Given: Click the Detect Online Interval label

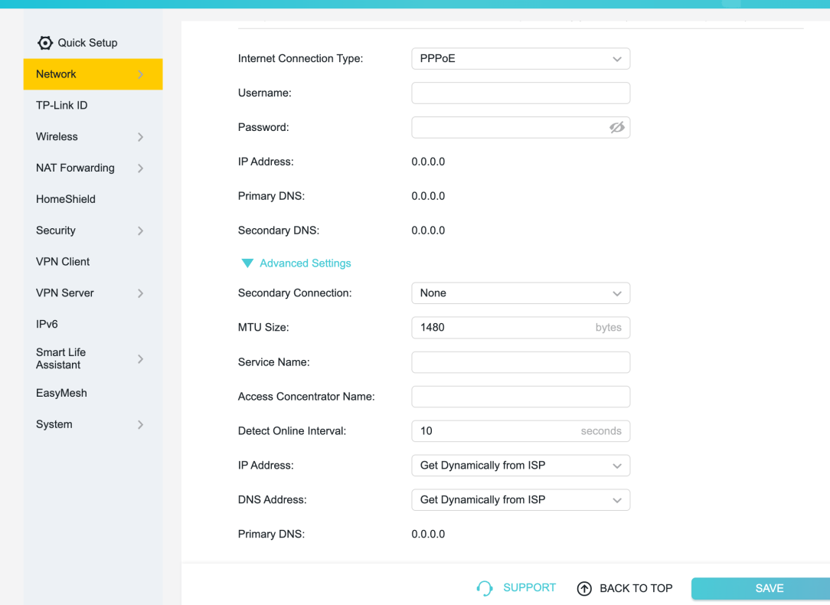Looking at the screenshot, I should (x=292, y=431).
